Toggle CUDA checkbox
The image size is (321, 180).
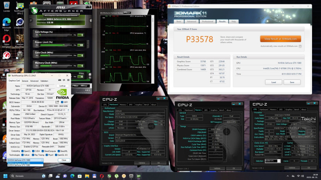click(33, 151)
